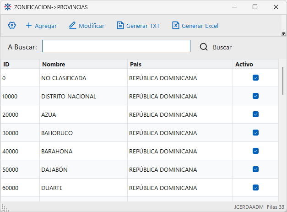This screenshot has height=212, width=287.
Task: Expand the toolbar overflow arrow
Action: pyautogui.click(x=283, y=33)
